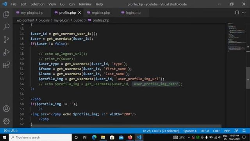The width and height of the screenshot is (250, 141).
Task: Open Windows Action Center notifications
Action: [x=244, y=137]
